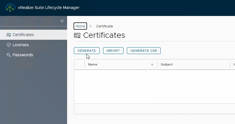Click the Passwords key icon

pyautogui.click(x=9, y=55)
